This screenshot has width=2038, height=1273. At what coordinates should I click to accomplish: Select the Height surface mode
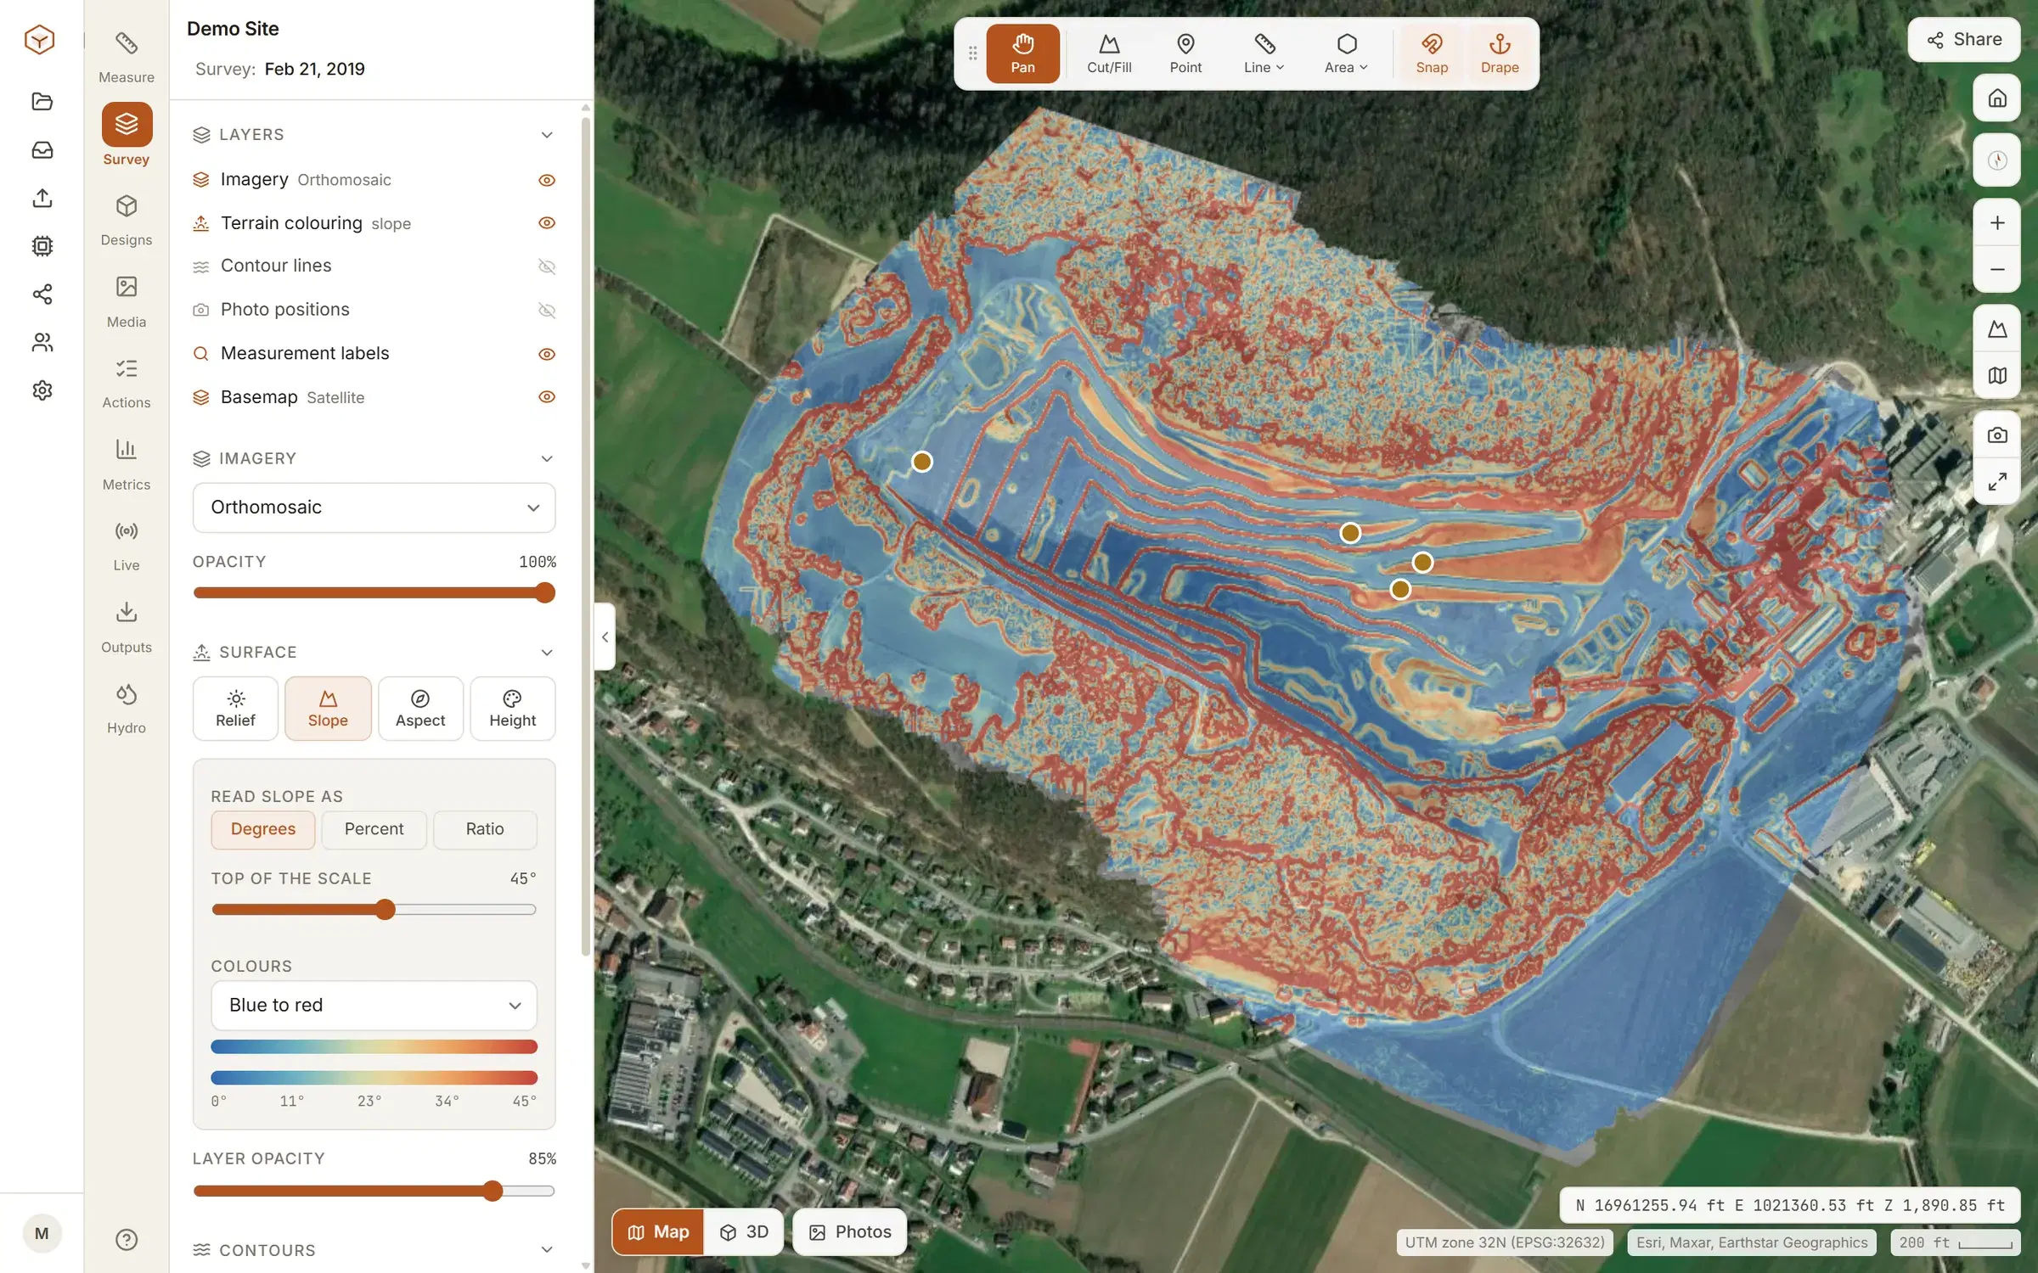click(512, 709)
